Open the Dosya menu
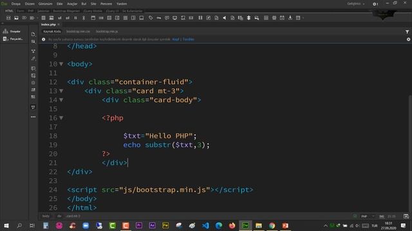 pos(15,4)
